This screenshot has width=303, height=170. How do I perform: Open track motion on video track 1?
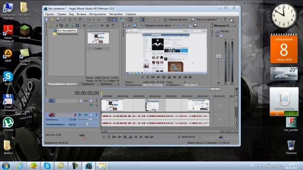coord(80,101)
